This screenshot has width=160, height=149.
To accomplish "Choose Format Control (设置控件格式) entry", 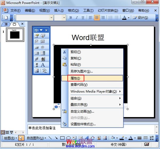I will 92,124.
